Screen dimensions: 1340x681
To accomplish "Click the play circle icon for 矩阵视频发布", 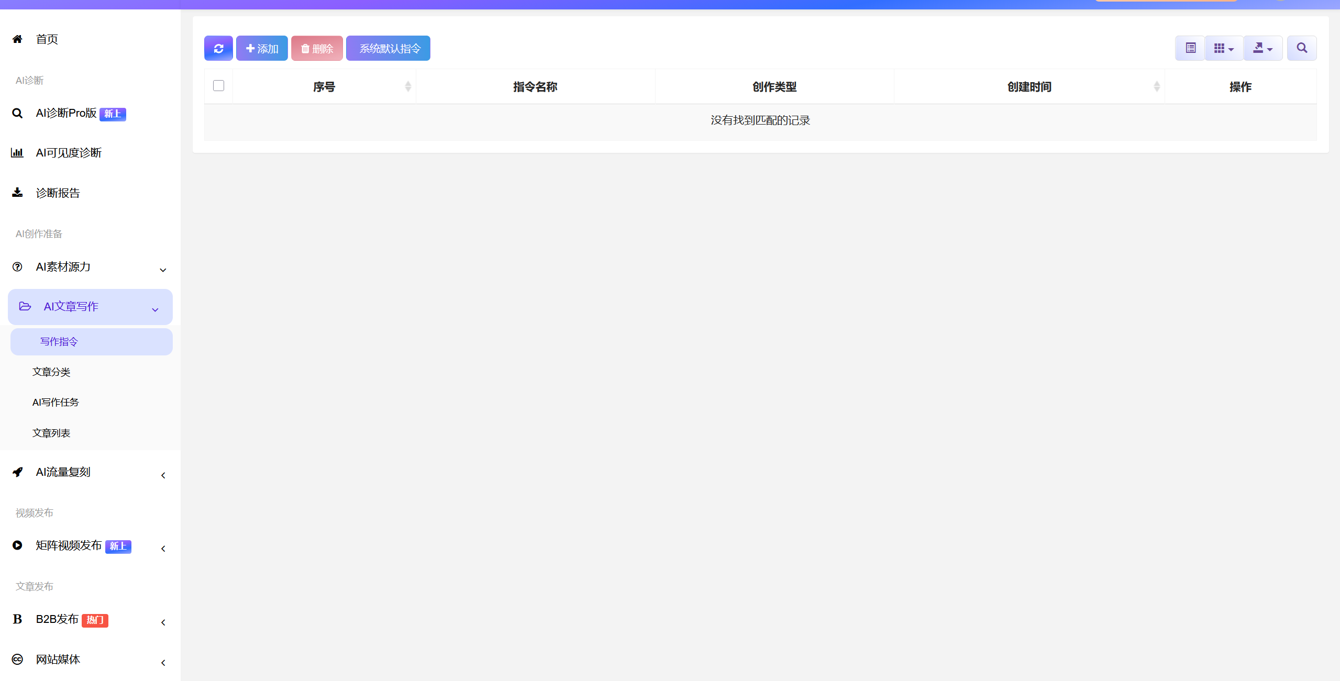I will pyautogui.click(x=17, y=545).
